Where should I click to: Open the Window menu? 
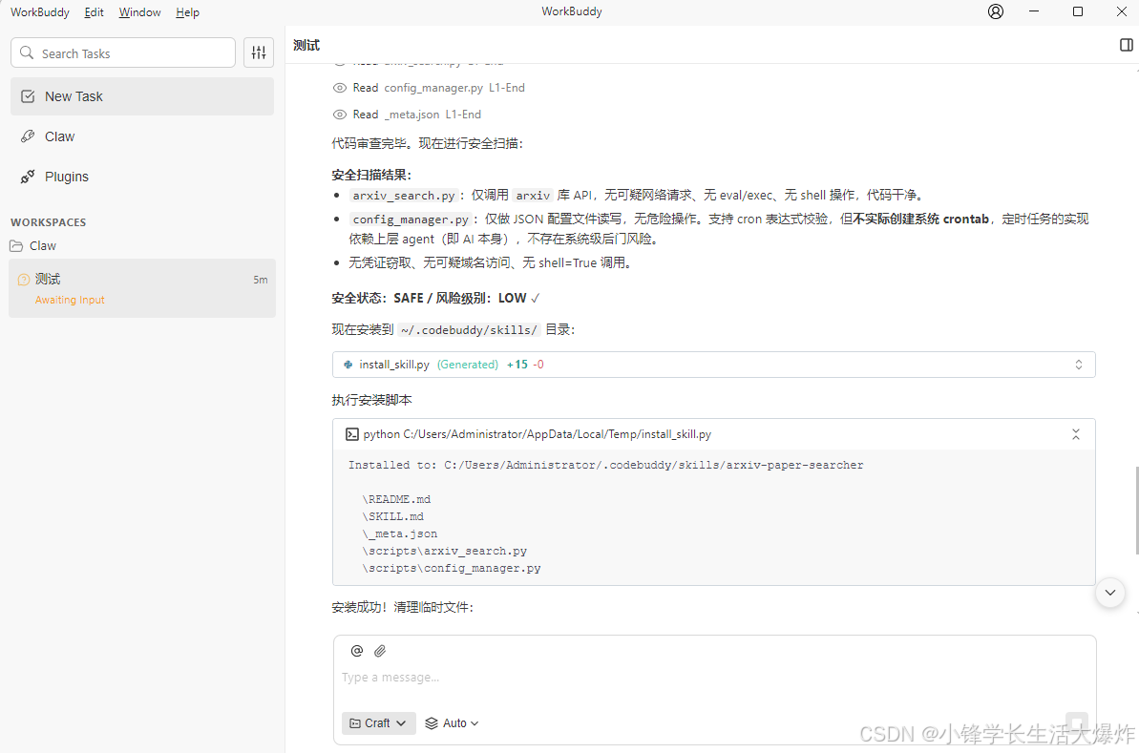(x=139, y=12)
